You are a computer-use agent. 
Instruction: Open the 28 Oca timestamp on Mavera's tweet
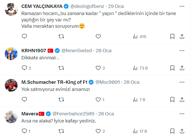click(106, 114)
